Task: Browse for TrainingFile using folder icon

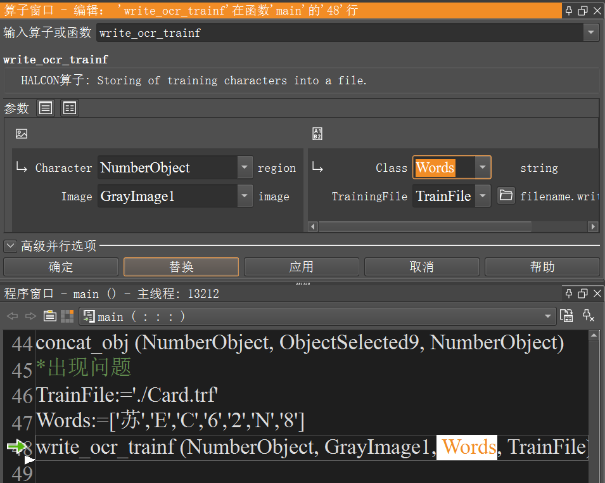Action: coord(506,196)
